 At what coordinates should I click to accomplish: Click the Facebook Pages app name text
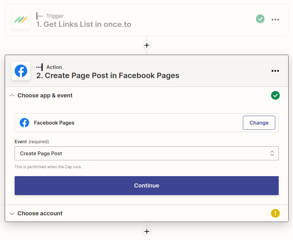click(x=54, y=123)
